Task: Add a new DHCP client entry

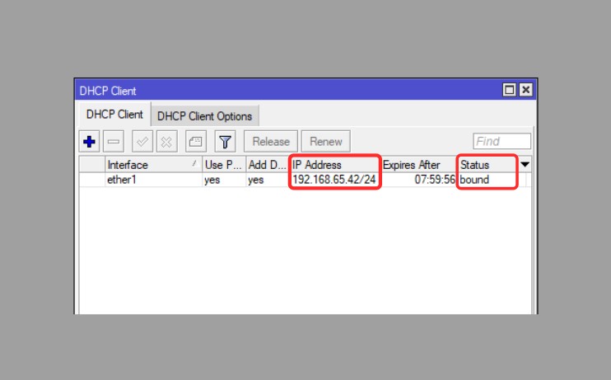Action: point(90,142)
